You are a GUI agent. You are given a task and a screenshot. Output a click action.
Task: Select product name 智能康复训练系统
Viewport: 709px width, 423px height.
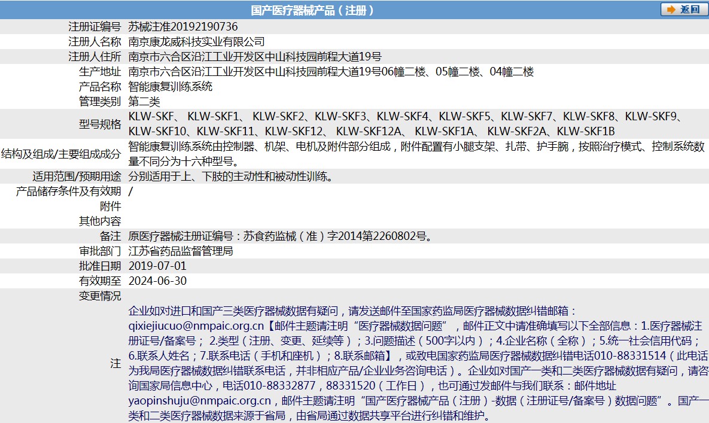(171, 86)
